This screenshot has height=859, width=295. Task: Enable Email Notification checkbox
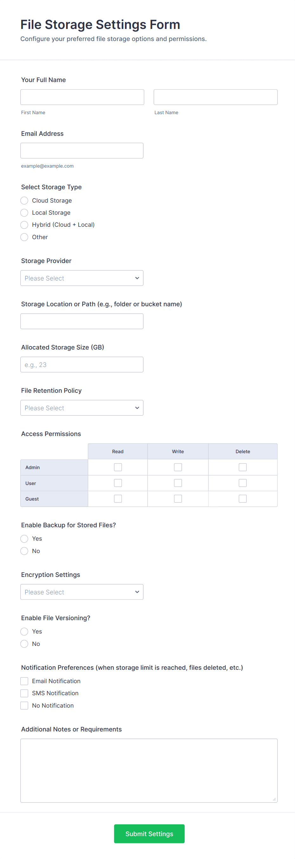tap(24, 681)
